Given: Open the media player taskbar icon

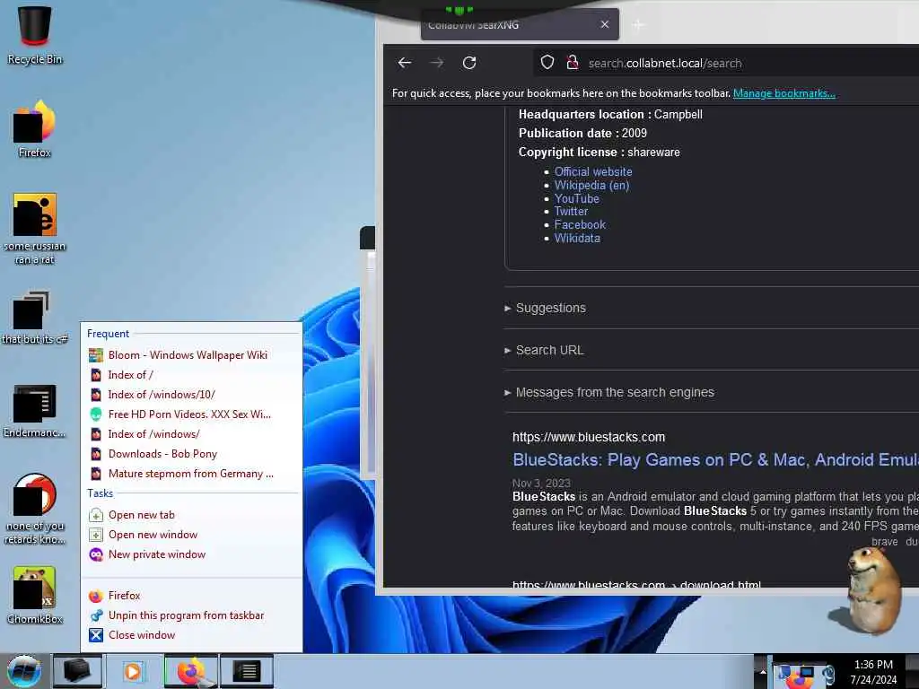Looking at the screenshot, I should point(133,671).
